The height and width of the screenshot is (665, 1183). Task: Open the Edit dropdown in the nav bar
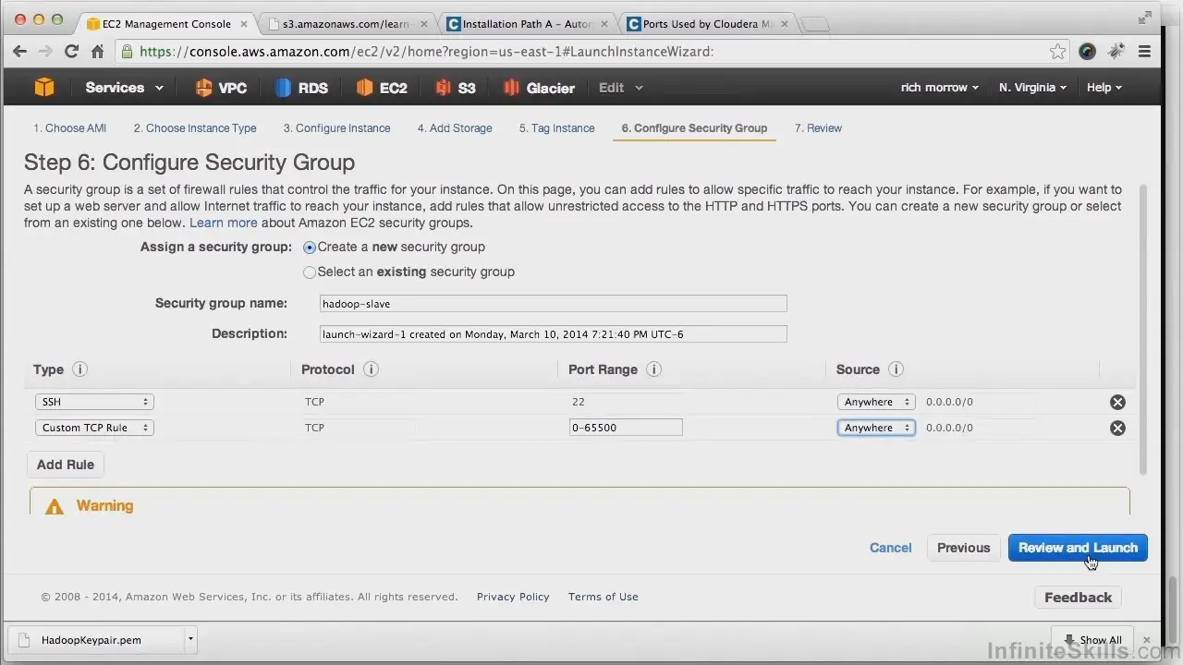point(620,88)
